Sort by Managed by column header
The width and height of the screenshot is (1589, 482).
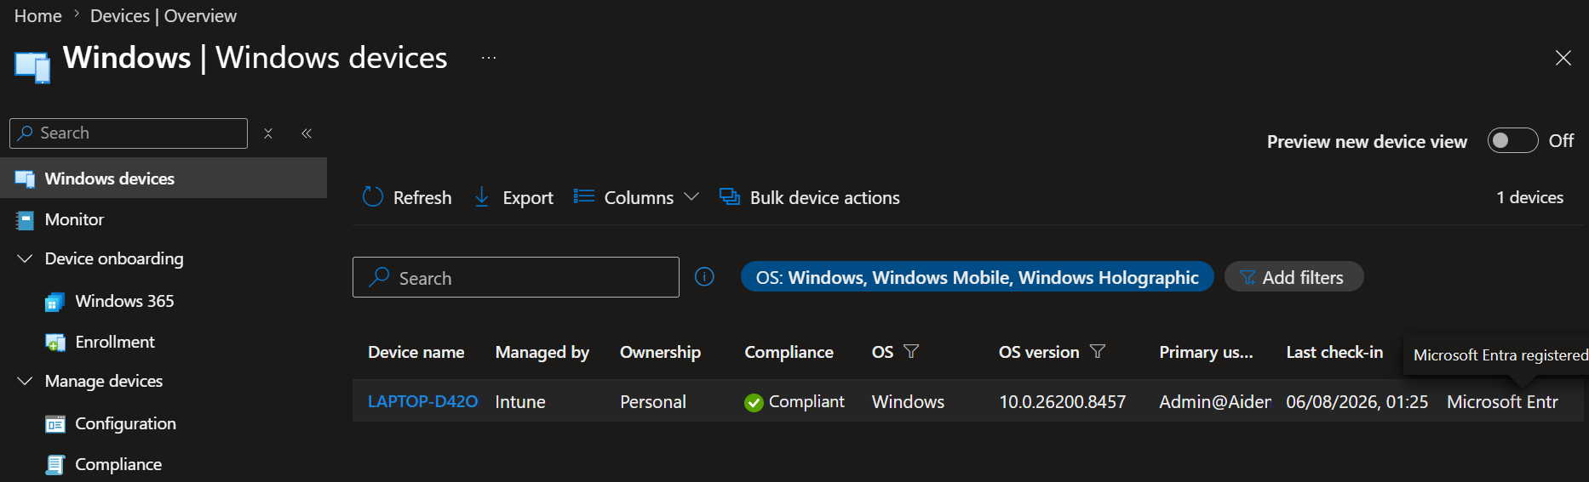point(542,352)
